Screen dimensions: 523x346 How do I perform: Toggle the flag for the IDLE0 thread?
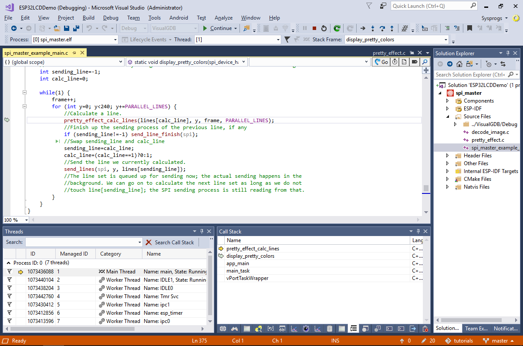[x=9, y=288]
